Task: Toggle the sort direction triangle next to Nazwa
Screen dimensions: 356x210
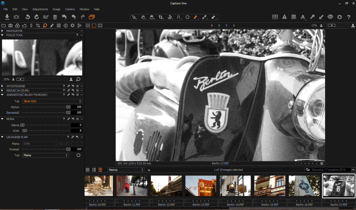Action: [x=149, y=170]
